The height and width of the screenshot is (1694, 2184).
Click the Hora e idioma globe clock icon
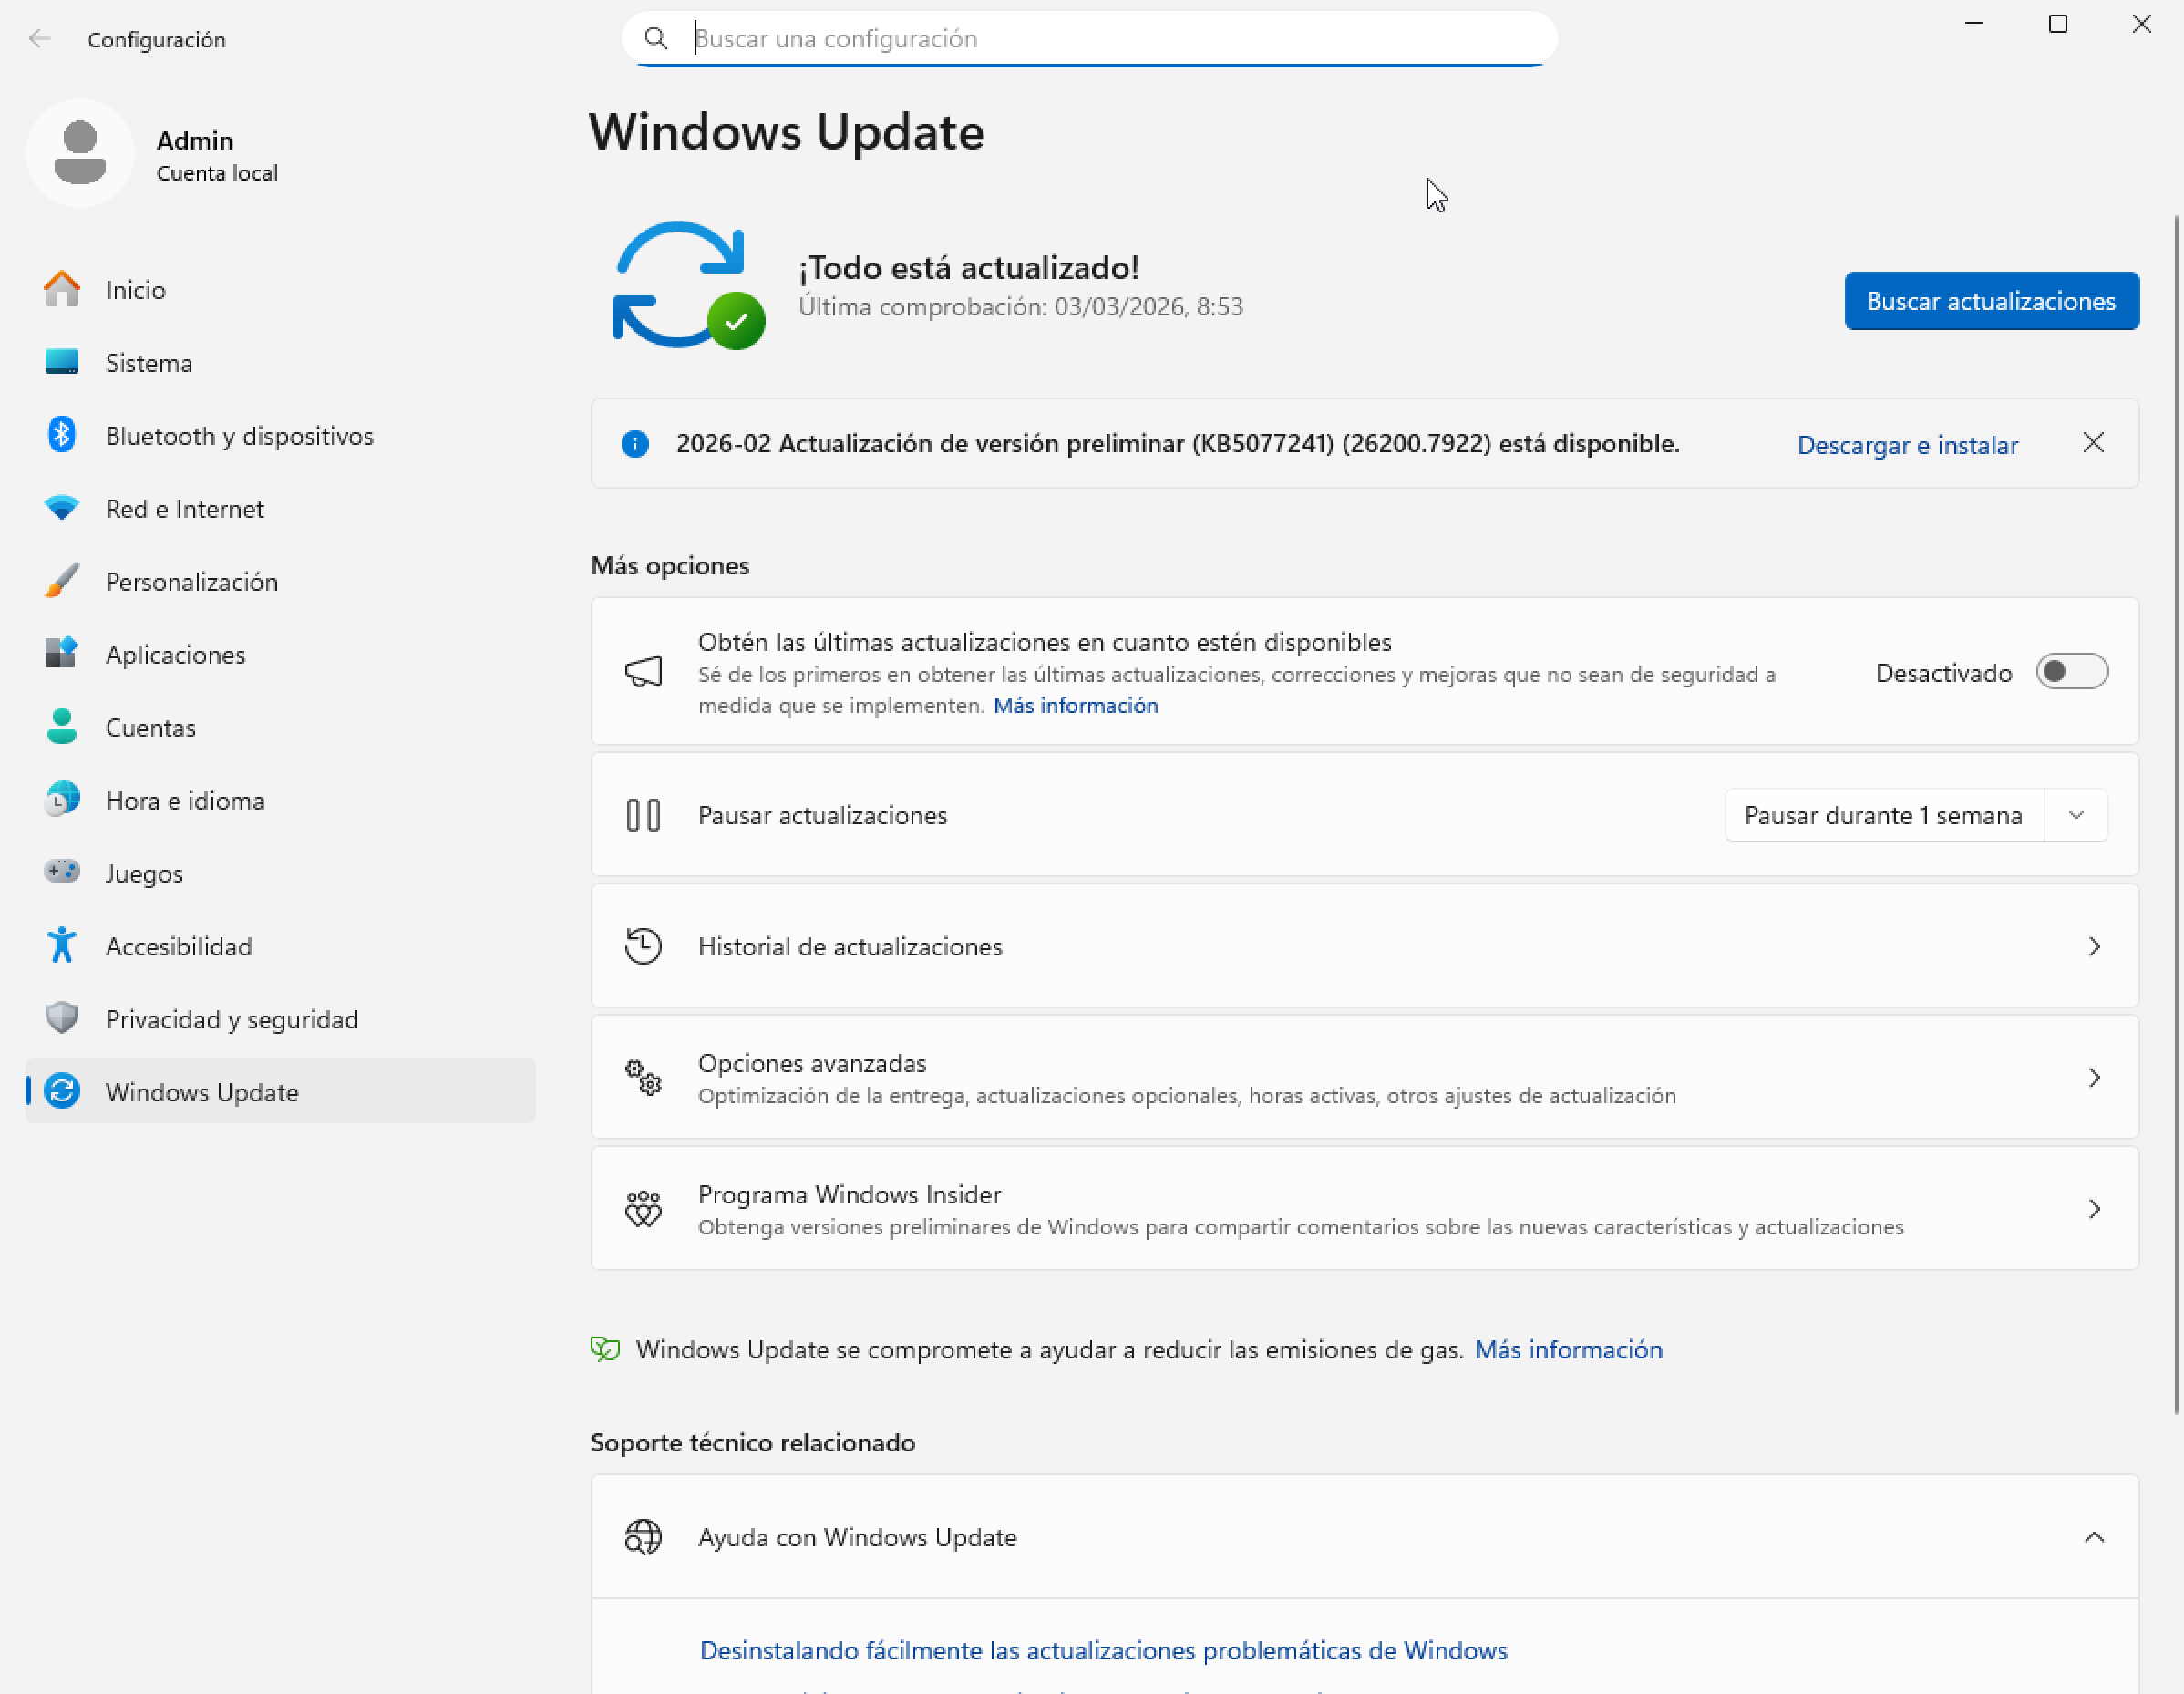pos(62,800)
